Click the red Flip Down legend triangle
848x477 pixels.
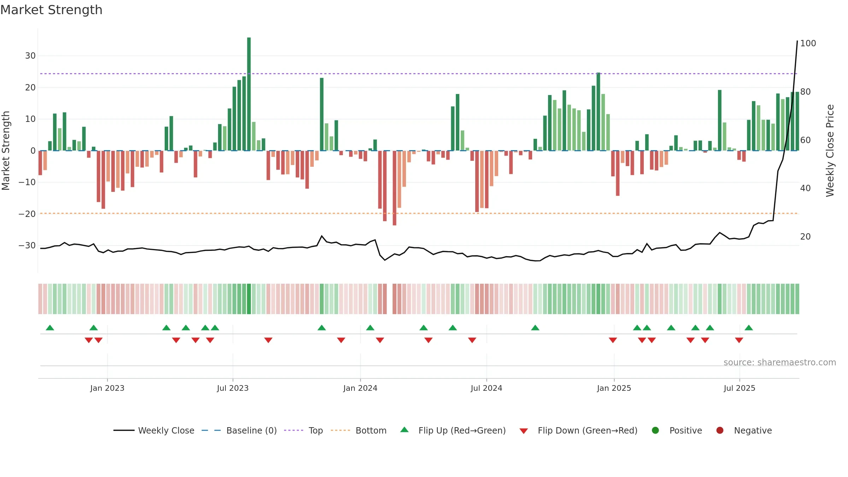[x=524, y=431]
